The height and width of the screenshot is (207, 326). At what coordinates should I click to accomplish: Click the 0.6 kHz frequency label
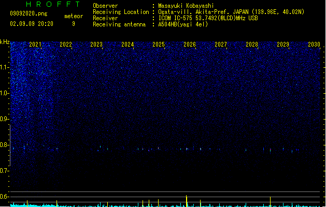coord(4,197)
